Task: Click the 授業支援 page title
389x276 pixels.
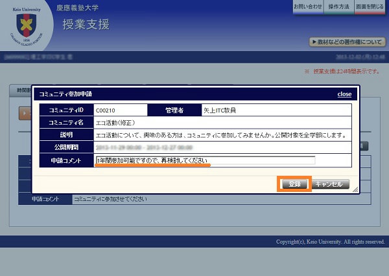Action: click(86, 25)
